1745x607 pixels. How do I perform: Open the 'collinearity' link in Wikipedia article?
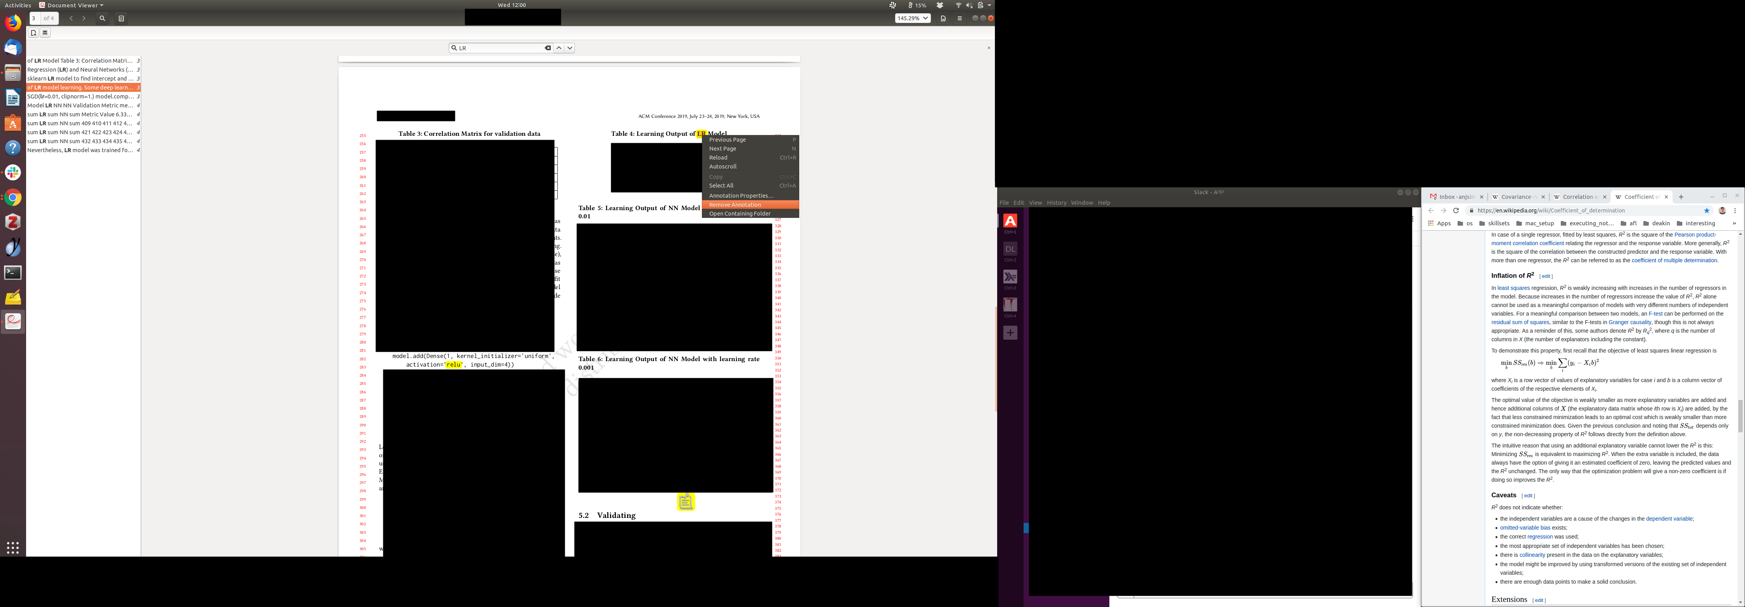[1532, 555]
